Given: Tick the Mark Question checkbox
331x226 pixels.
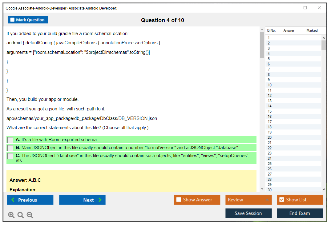Looking at the screenshot, I should coord(13,20).
